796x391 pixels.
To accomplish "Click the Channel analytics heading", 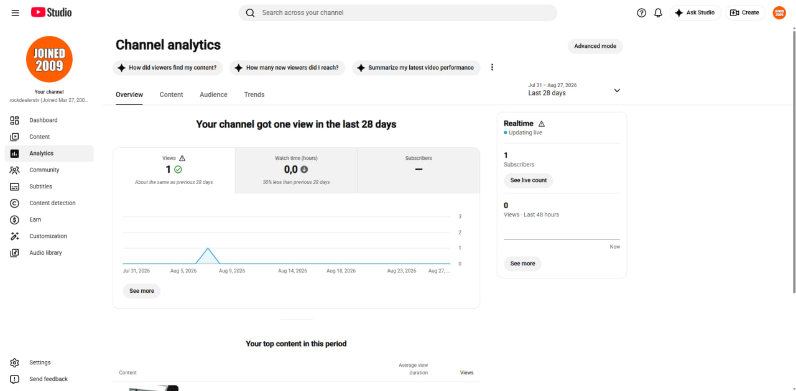I will point(168,45).
